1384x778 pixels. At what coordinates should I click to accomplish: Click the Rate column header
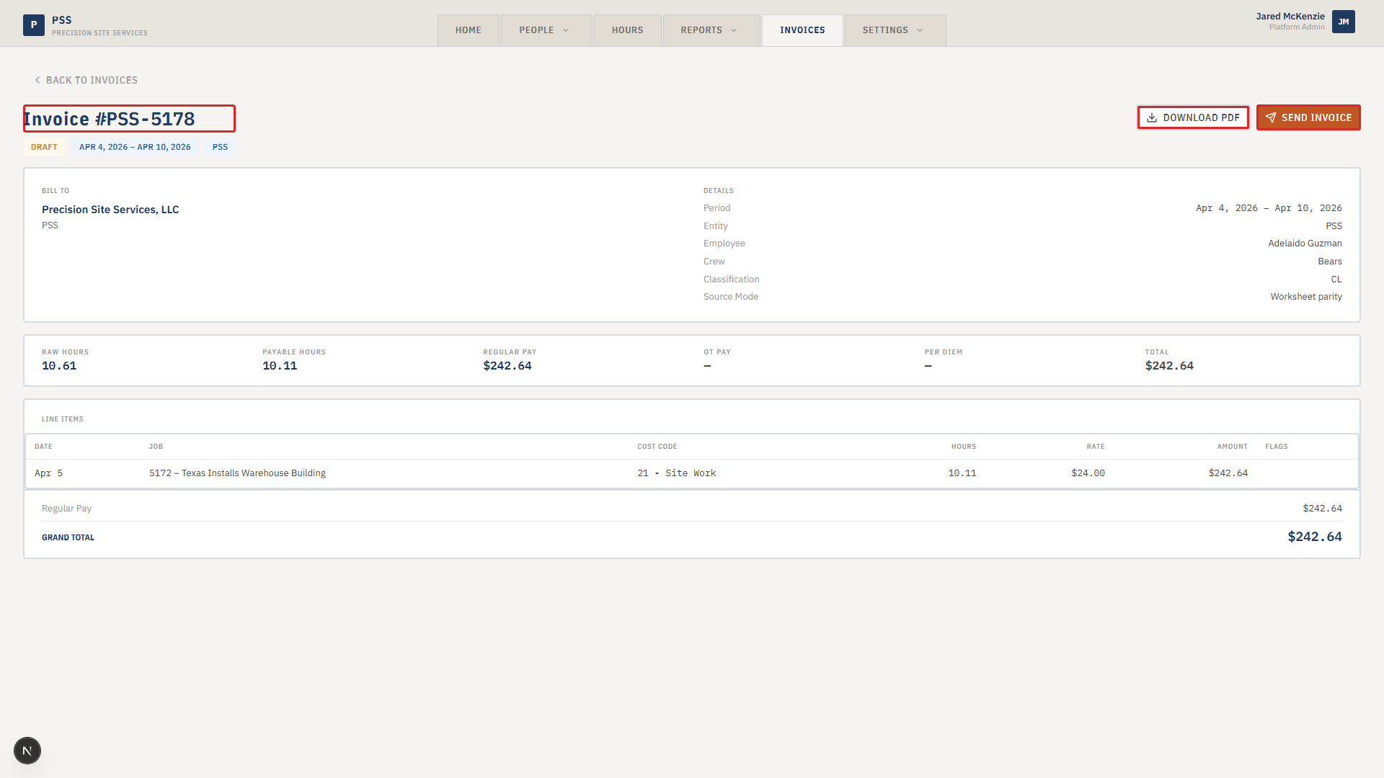point(1096,447)
